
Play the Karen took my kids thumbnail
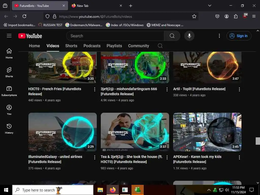coord(207,132)
